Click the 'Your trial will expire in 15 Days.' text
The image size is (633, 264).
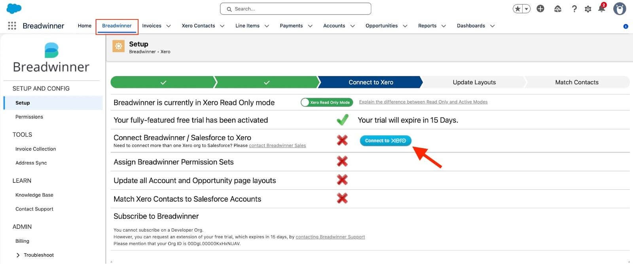click(408, 120)
